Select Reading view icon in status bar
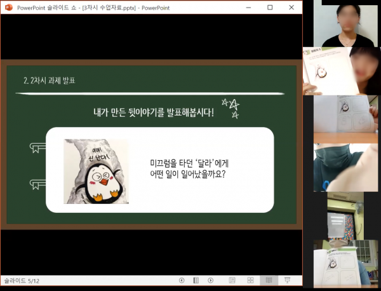Image resolution: width=381 pixels, height=291 pixels. 269,280
